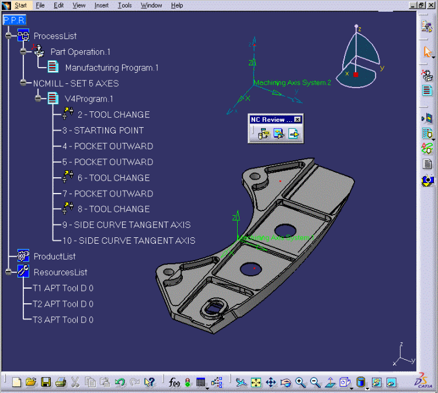The width and height of the screenshot is (438, 393).
Task: Click the Select arrow tool in right toolbar
Action: point(427,52)
